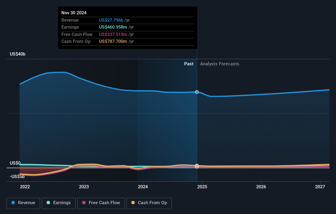Click the 'Revenue' row label in tooltip
336x214 pixels.
coord(70,20)
